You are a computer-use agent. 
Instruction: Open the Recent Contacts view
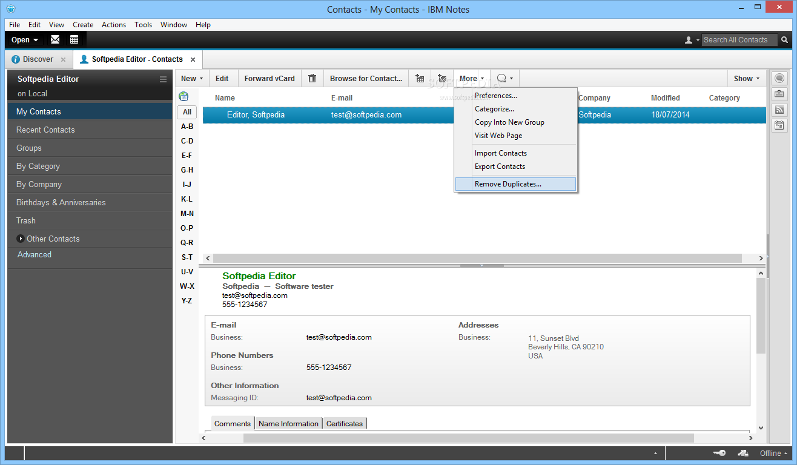point(90,130)
